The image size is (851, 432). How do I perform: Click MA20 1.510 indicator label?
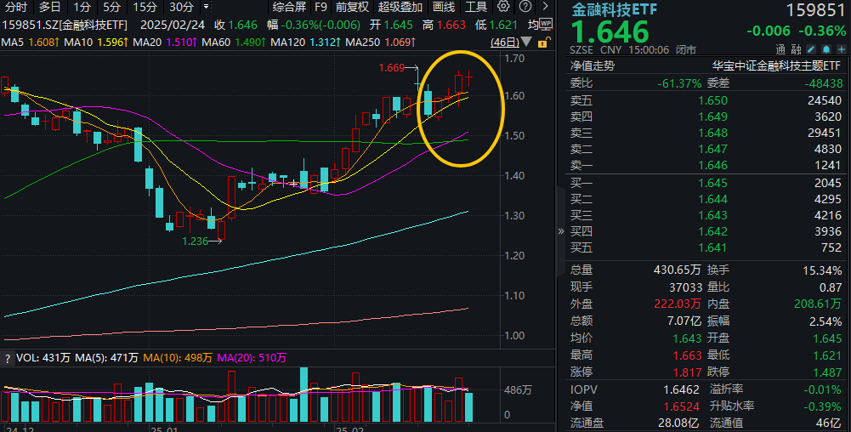(165, 43)
